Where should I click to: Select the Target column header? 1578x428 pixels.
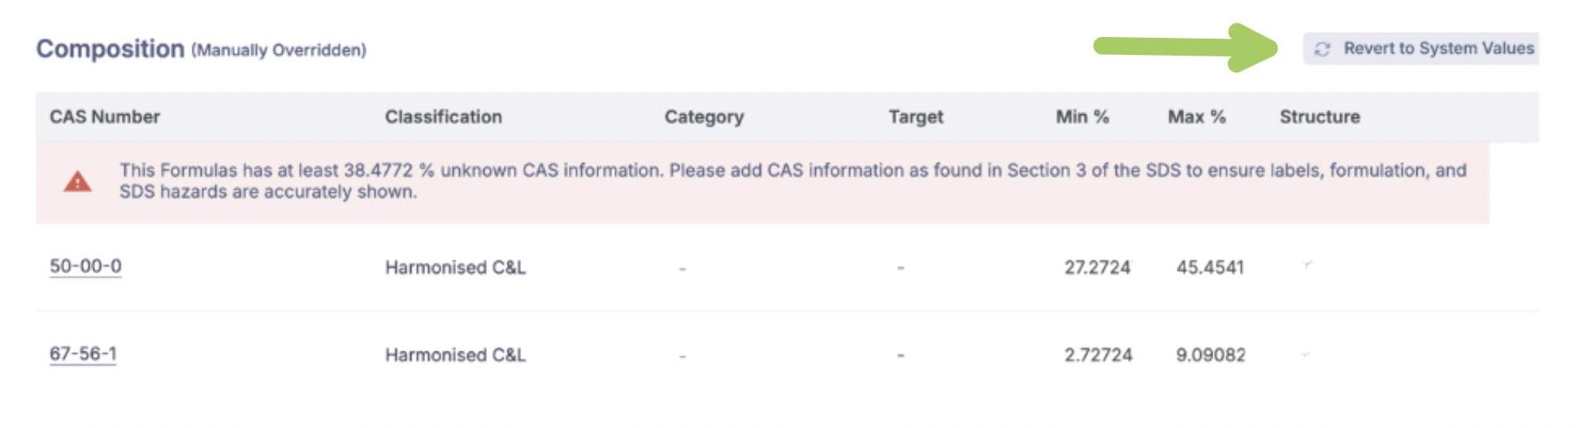click(916, 117)
